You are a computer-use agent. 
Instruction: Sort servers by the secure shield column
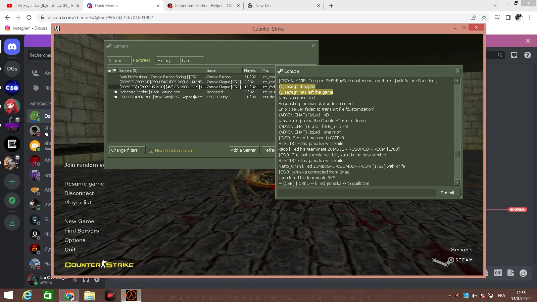click(x=115, y=70)
